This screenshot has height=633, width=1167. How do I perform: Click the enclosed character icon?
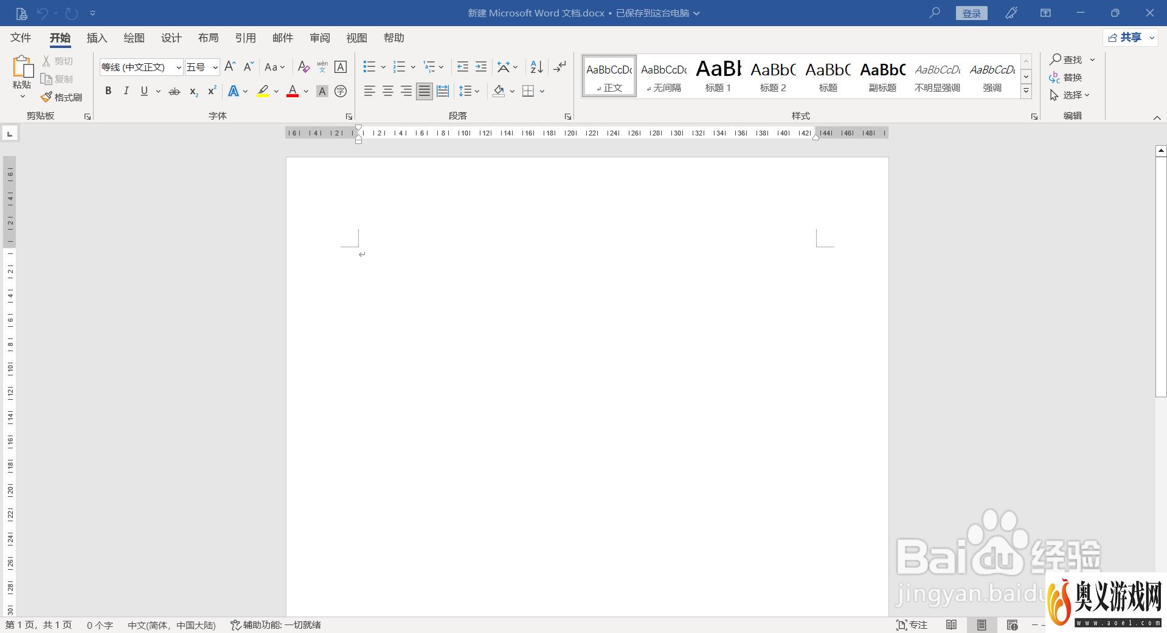point(341,91)
